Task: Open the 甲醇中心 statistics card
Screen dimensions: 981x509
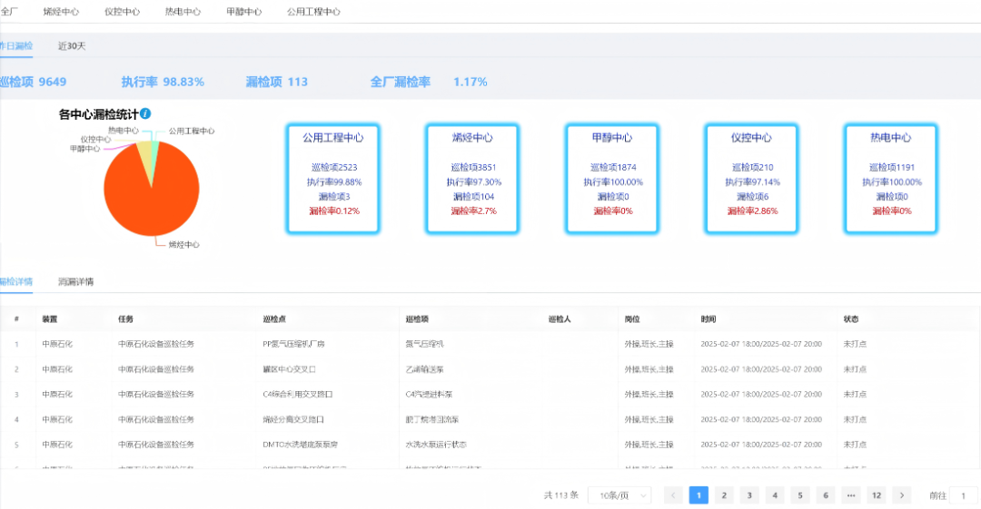Action: 612,179
